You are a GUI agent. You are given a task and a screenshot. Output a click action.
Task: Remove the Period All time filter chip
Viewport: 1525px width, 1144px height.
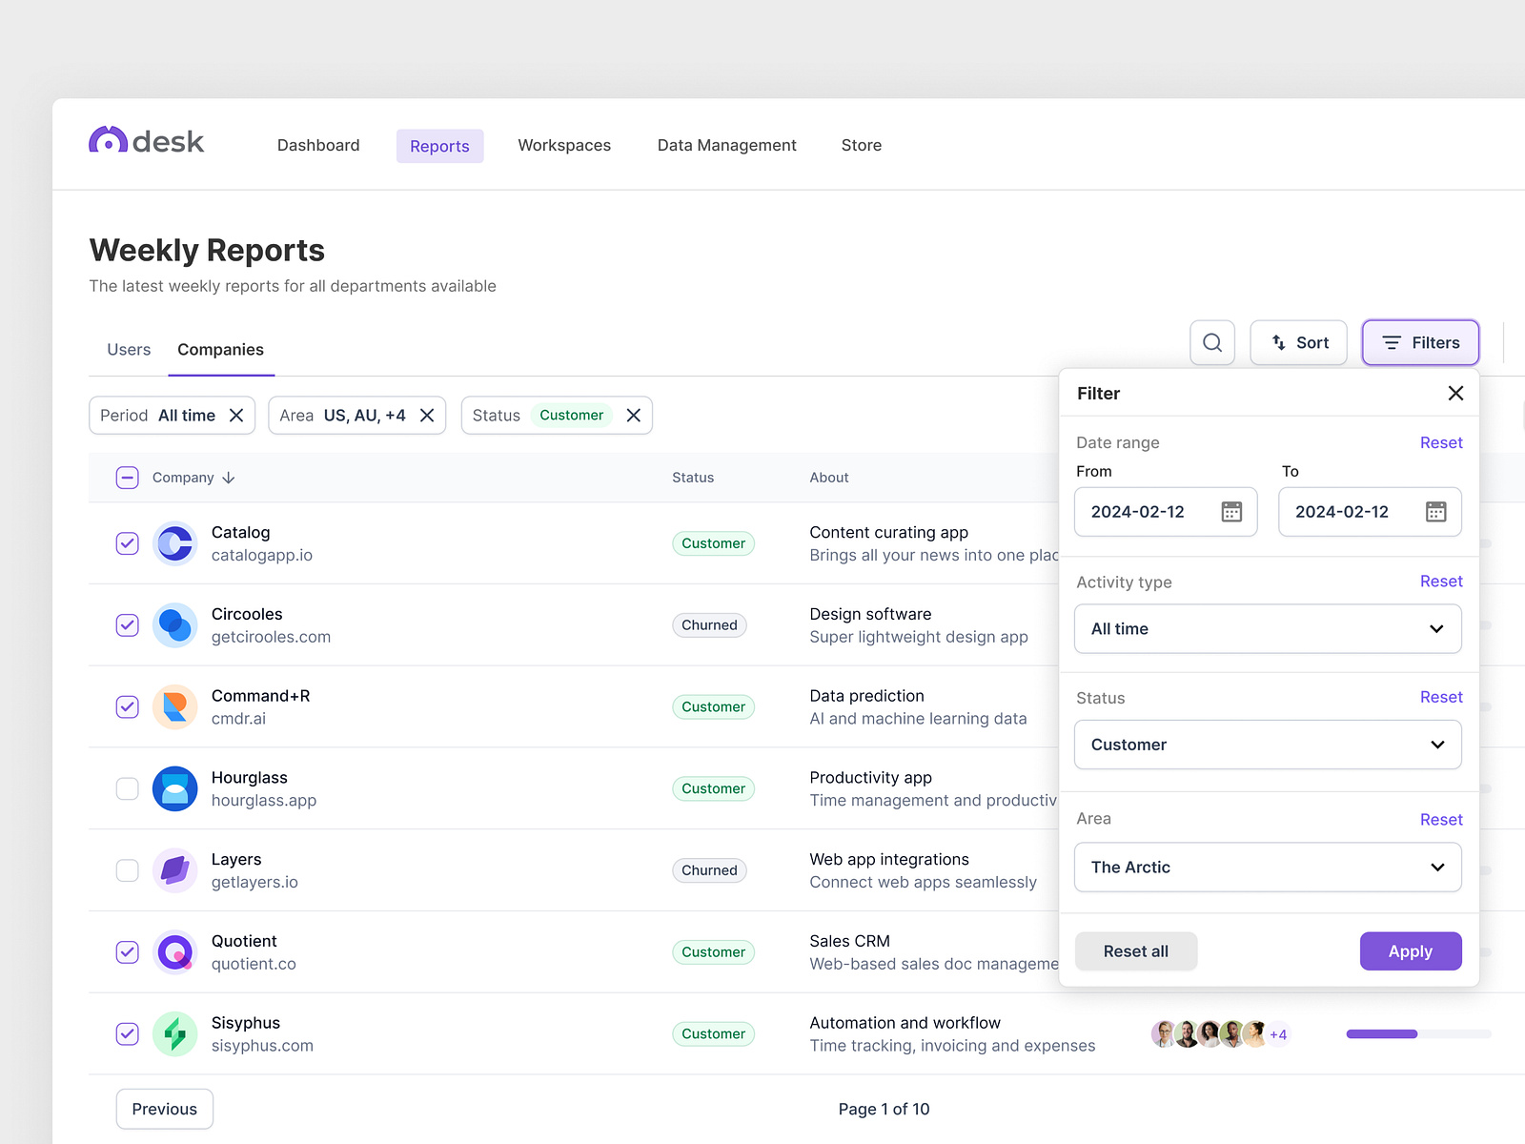coord(236,416)
